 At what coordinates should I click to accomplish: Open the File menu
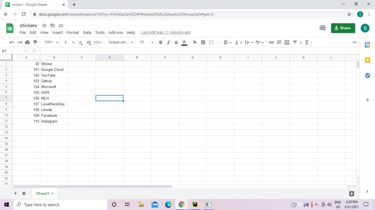click(22, 32)
